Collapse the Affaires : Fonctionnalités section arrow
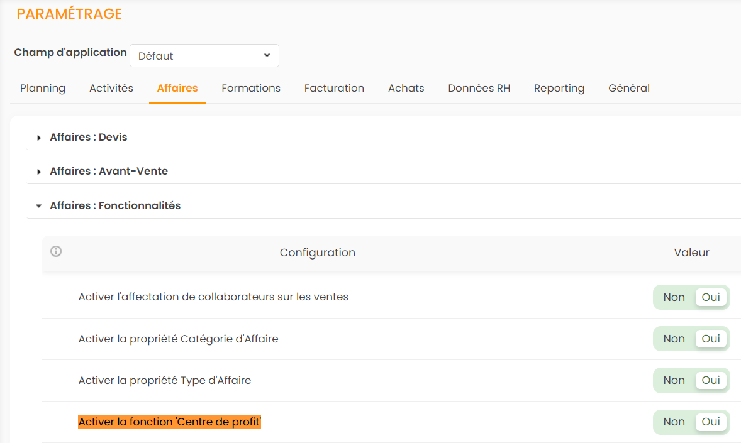The height and width of the screenshot is (443, 741). pos(39,206)
